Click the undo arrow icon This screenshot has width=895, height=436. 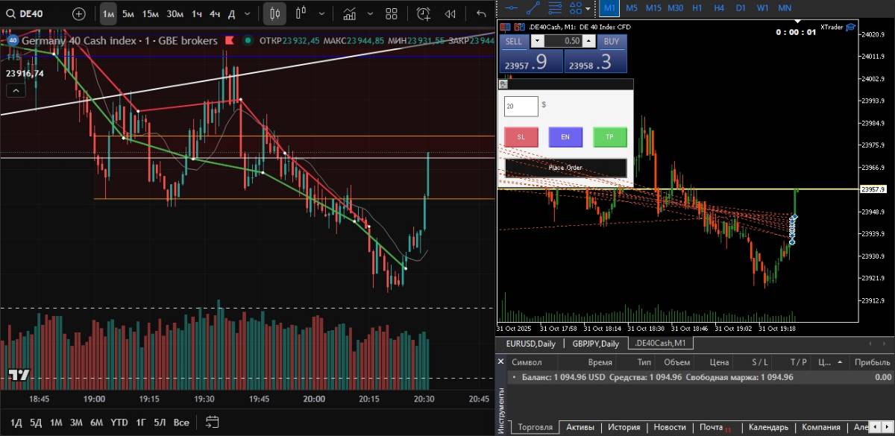[x=481, y=13]
